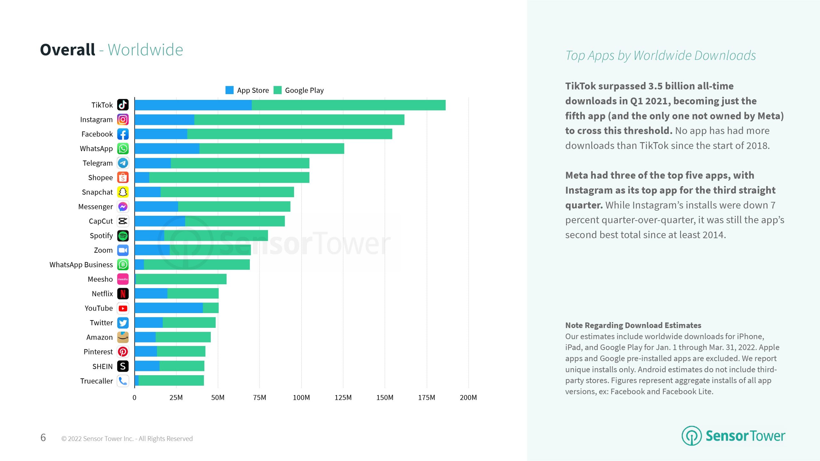Viewport: 820px width, 461px height.
Task: Click the WhatsApp Business label
Action: pos(81,265)
